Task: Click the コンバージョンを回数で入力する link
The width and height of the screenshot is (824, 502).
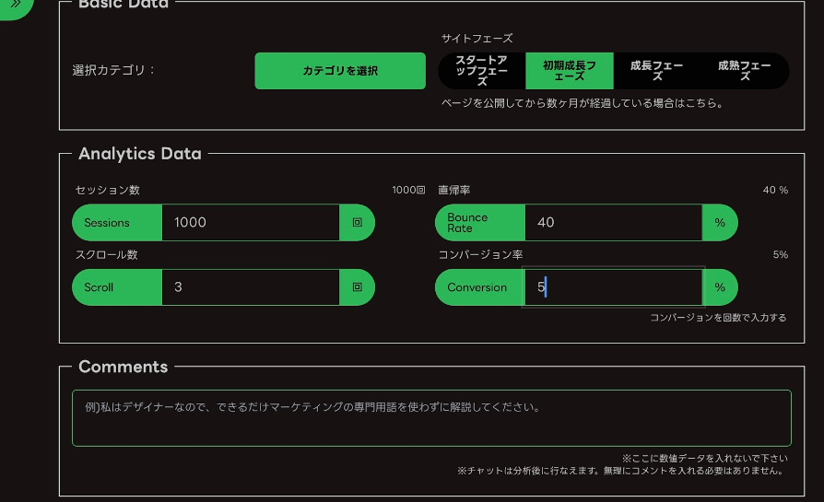Action: [718, 318]
